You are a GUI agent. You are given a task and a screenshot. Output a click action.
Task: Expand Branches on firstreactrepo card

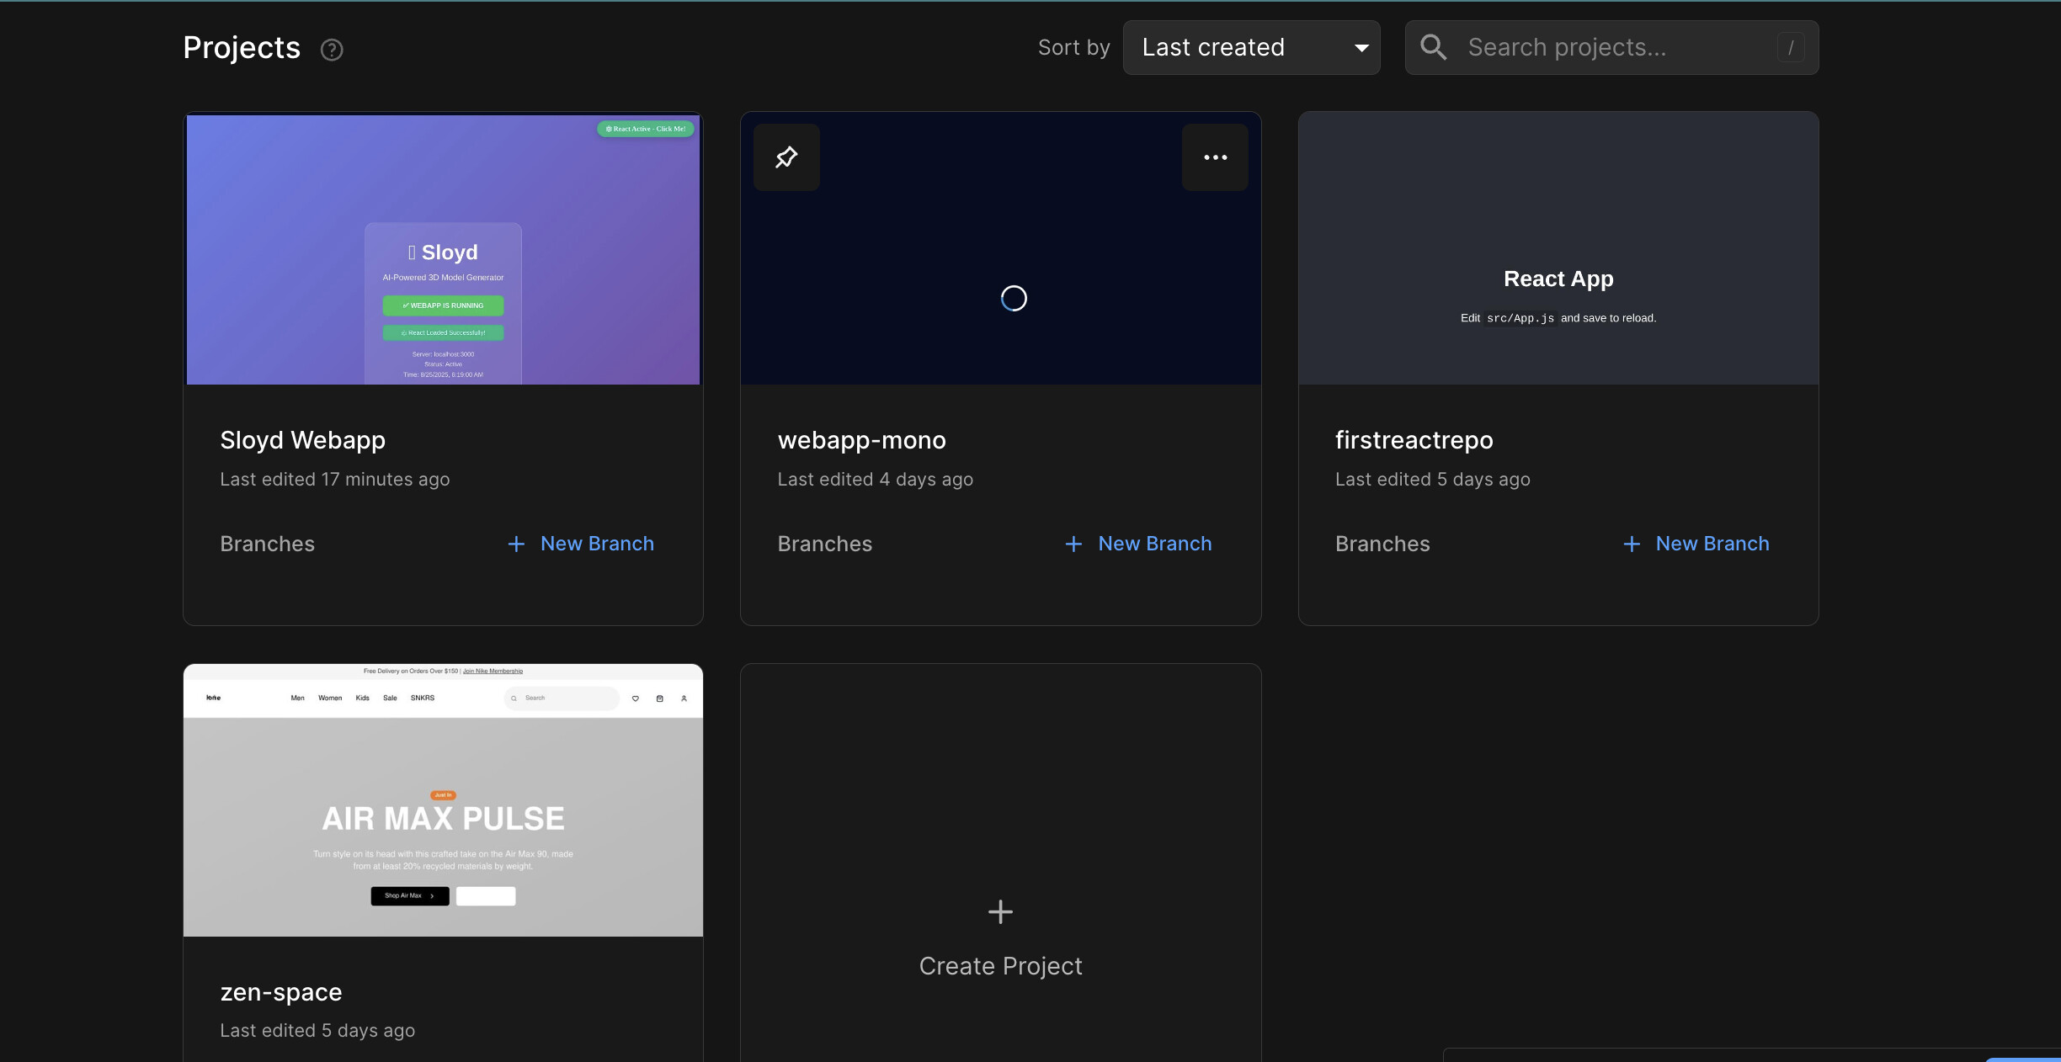[1382, 544]
